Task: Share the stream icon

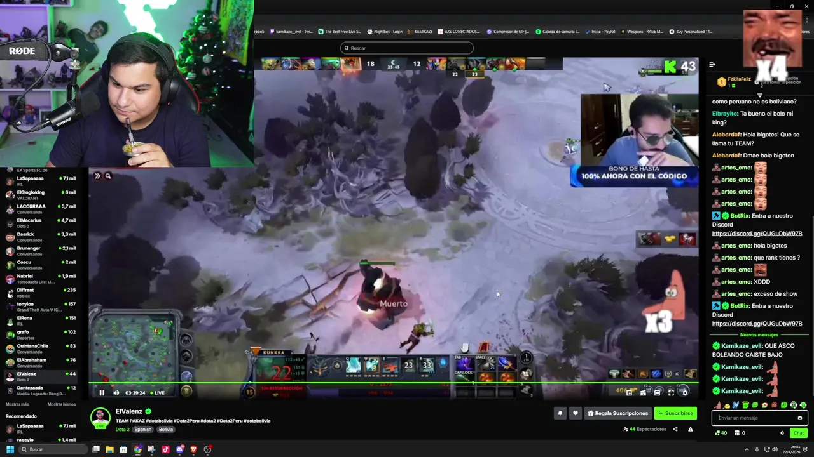Action: [677, 430]
